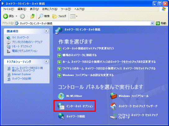
Task: Click the フォルダ toolbar folder icon
Action: tap(55, 16)
